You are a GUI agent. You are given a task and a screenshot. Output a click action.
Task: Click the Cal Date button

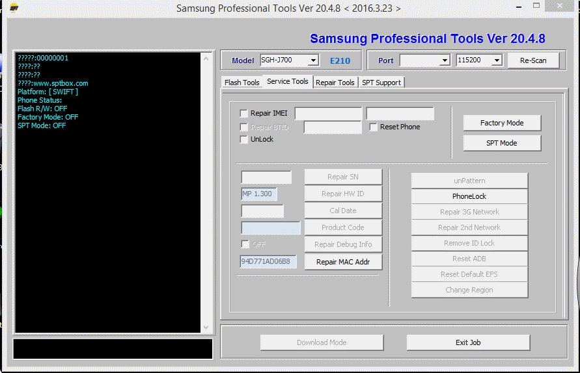tap(343, 211)
